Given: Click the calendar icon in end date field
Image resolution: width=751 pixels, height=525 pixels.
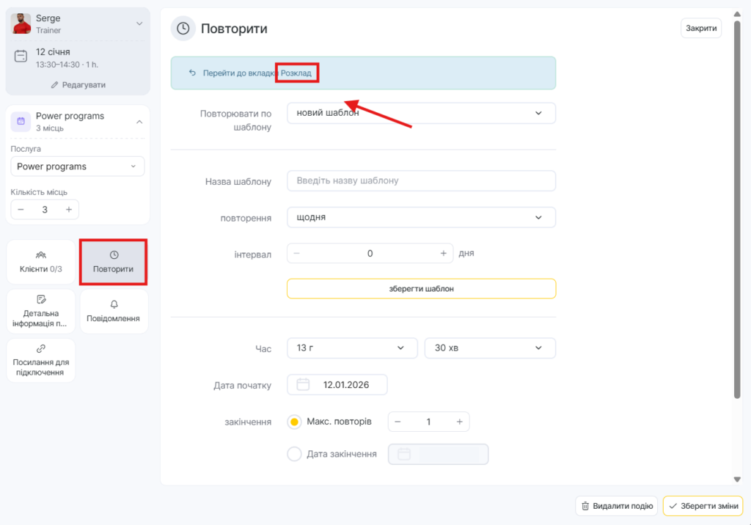Looking at the screenshot, I should (x=403, y=455).
